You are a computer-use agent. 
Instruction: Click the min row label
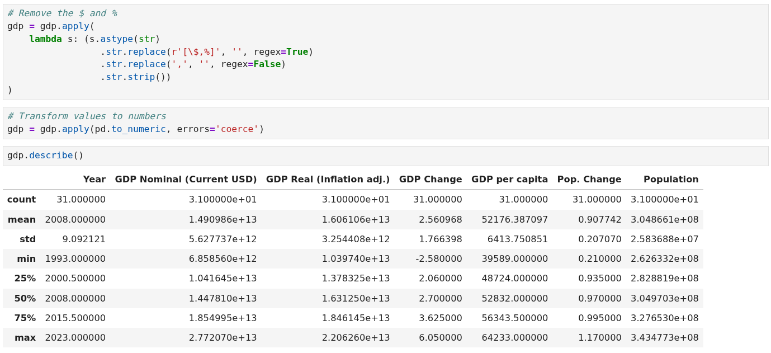coord(26,258)
